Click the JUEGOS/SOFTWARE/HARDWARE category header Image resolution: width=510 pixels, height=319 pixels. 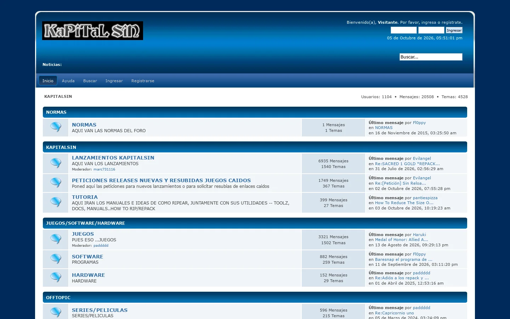tap(255, 223)
